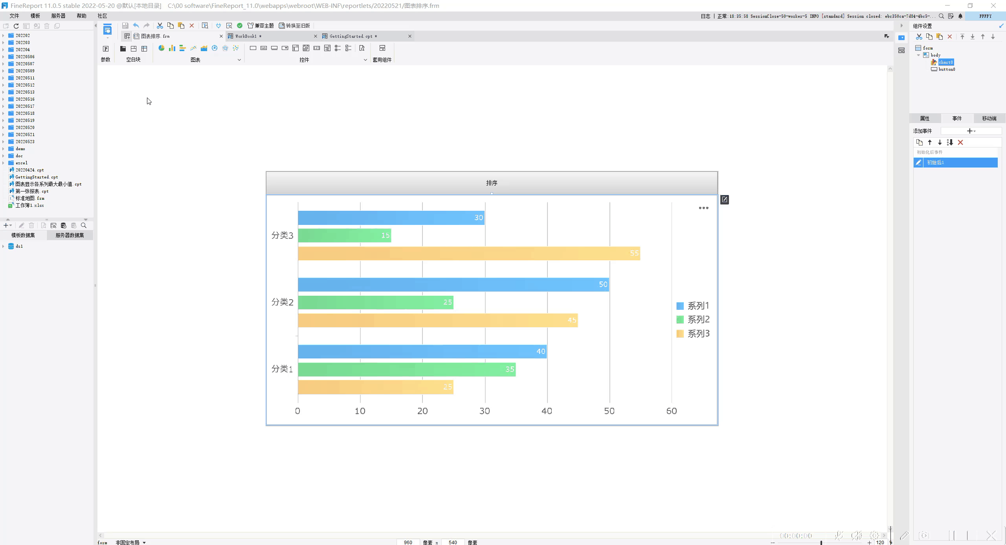Add the parameter panel icon
The width and height of the screenshot is (1006, 545).
coord(106,49)
